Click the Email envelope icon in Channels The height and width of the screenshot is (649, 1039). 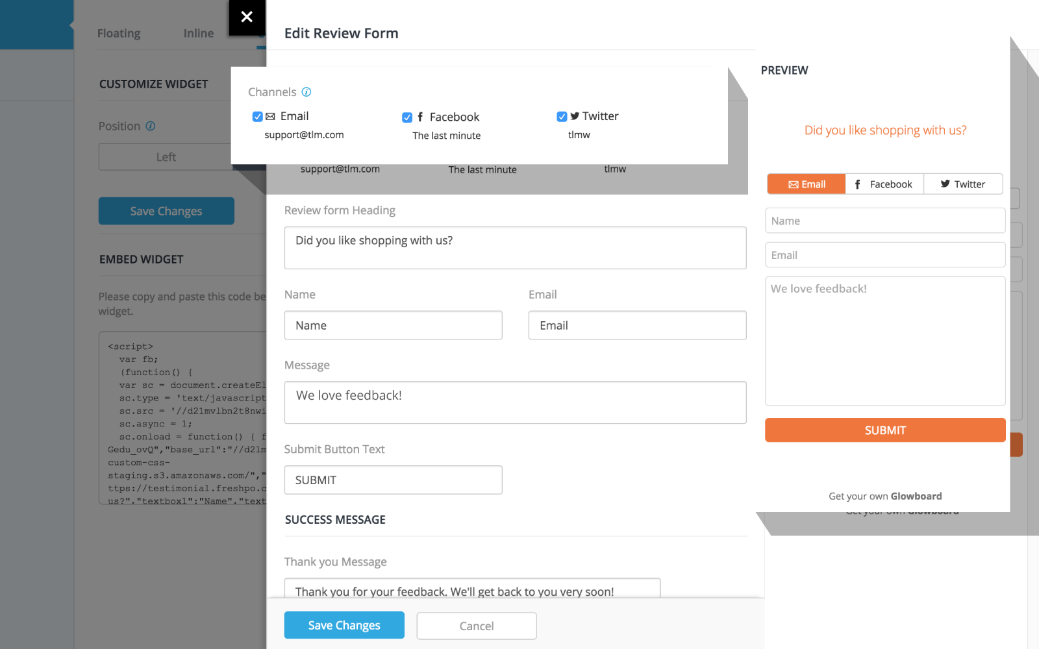271,117
